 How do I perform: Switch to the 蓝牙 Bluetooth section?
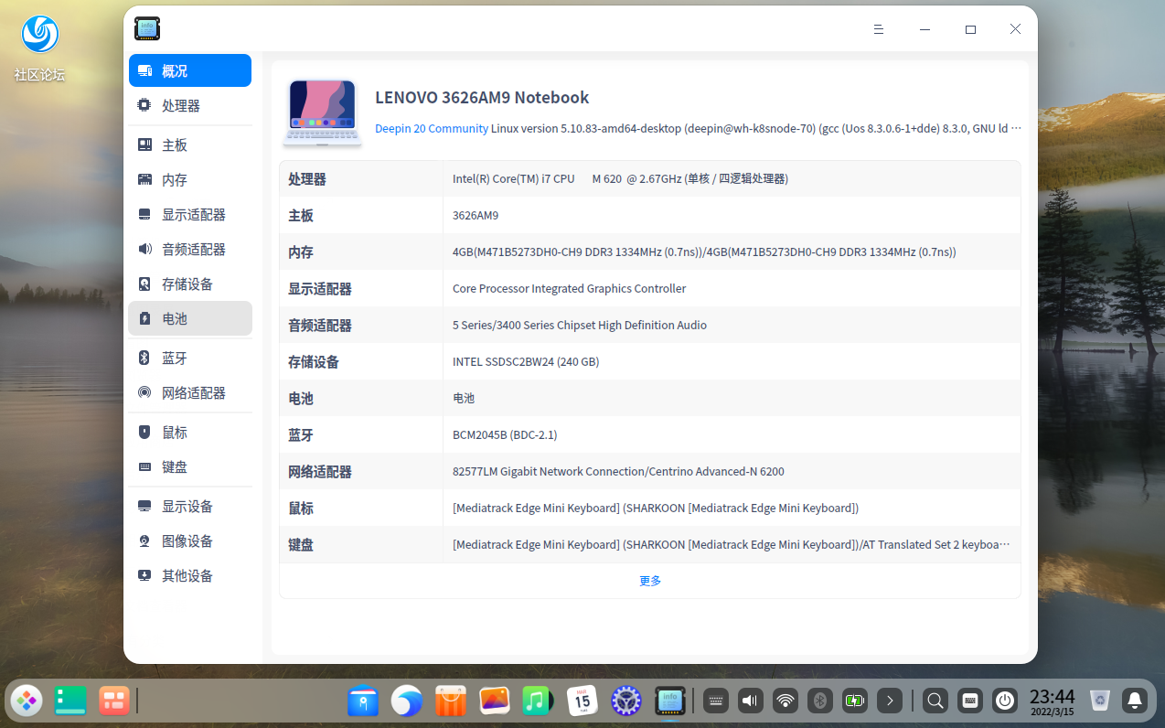click(176, 358)
